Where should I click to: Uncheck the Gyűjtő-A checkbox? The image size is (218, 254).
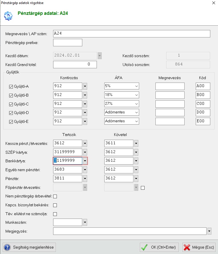[11, 87]
